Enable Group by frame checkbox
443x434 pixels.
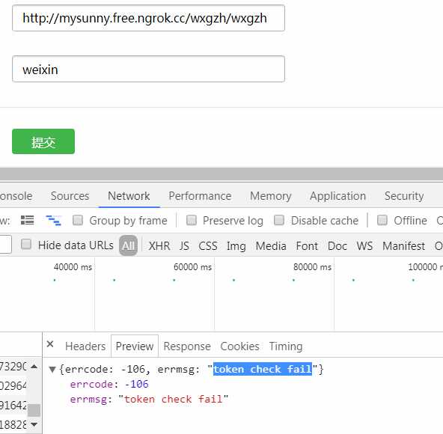click(x=78, y=220)
